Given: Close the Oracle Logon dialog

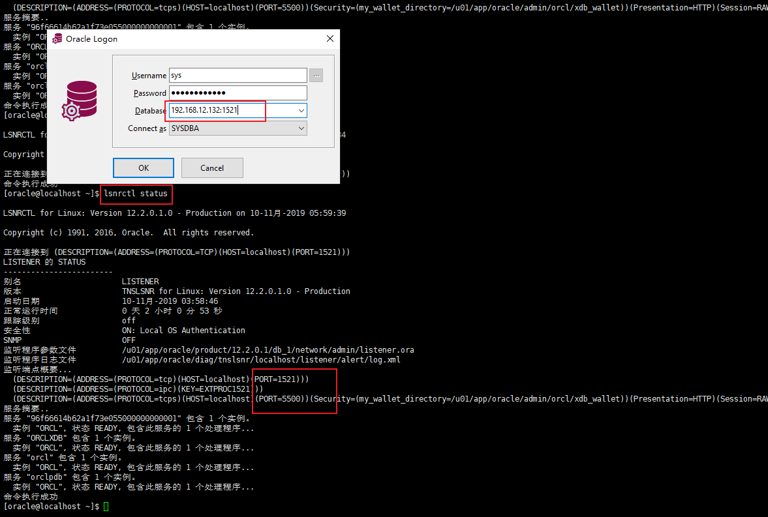Looking at the screenshot, I should (x=330, y=38).
